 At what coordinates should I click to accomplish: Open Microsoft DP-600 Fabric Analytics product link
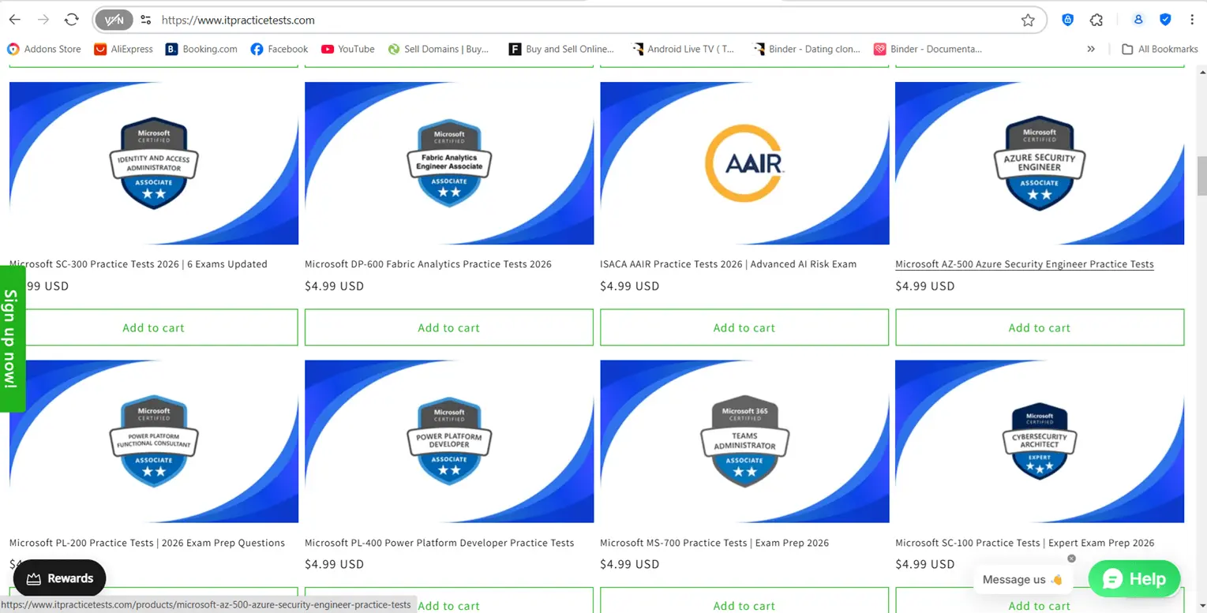click(x=428, y=264)
